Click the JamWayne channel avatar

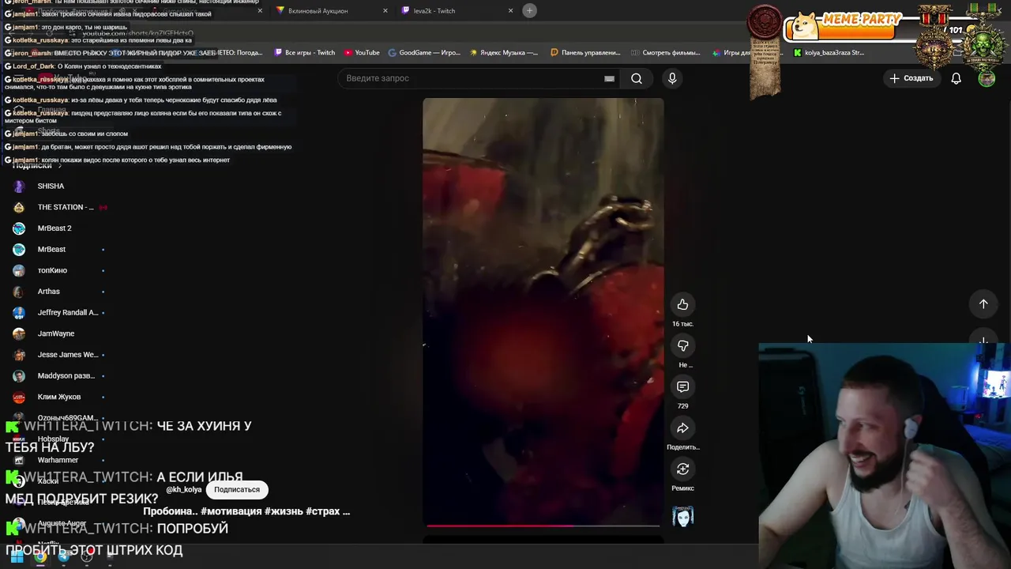(x=19, y=333)
